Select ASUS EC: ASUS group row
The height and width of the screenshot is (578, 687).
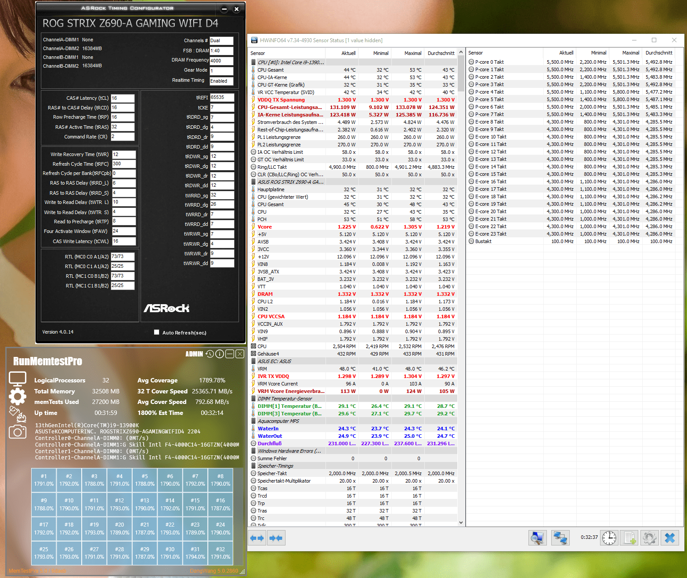pyautogui.click(x=353, y=361)
